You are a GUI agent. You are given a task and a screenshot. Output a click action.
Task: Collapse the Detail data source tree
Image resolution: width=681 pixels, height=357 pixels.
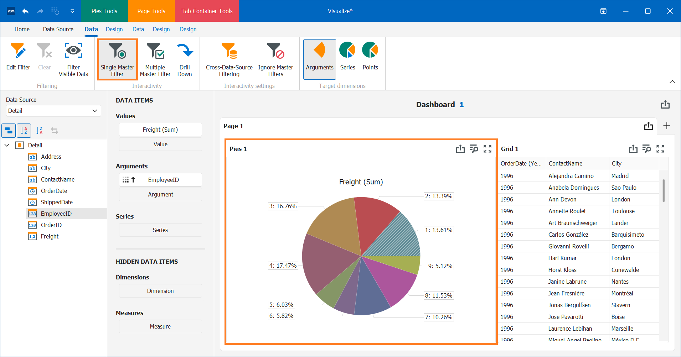7,145
